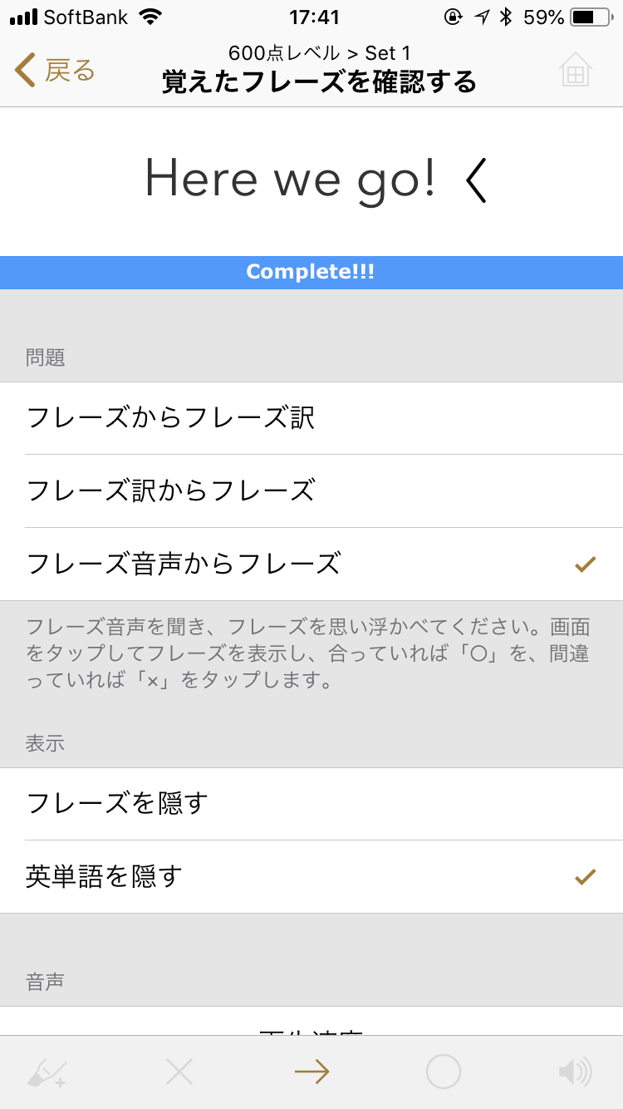
Task: Tap the × incorrect icon
Action: pos(179,1072)
